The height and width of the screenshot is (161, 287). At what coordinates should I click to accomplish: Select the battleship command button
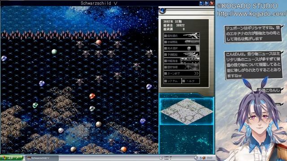click(x=181, y=42)
